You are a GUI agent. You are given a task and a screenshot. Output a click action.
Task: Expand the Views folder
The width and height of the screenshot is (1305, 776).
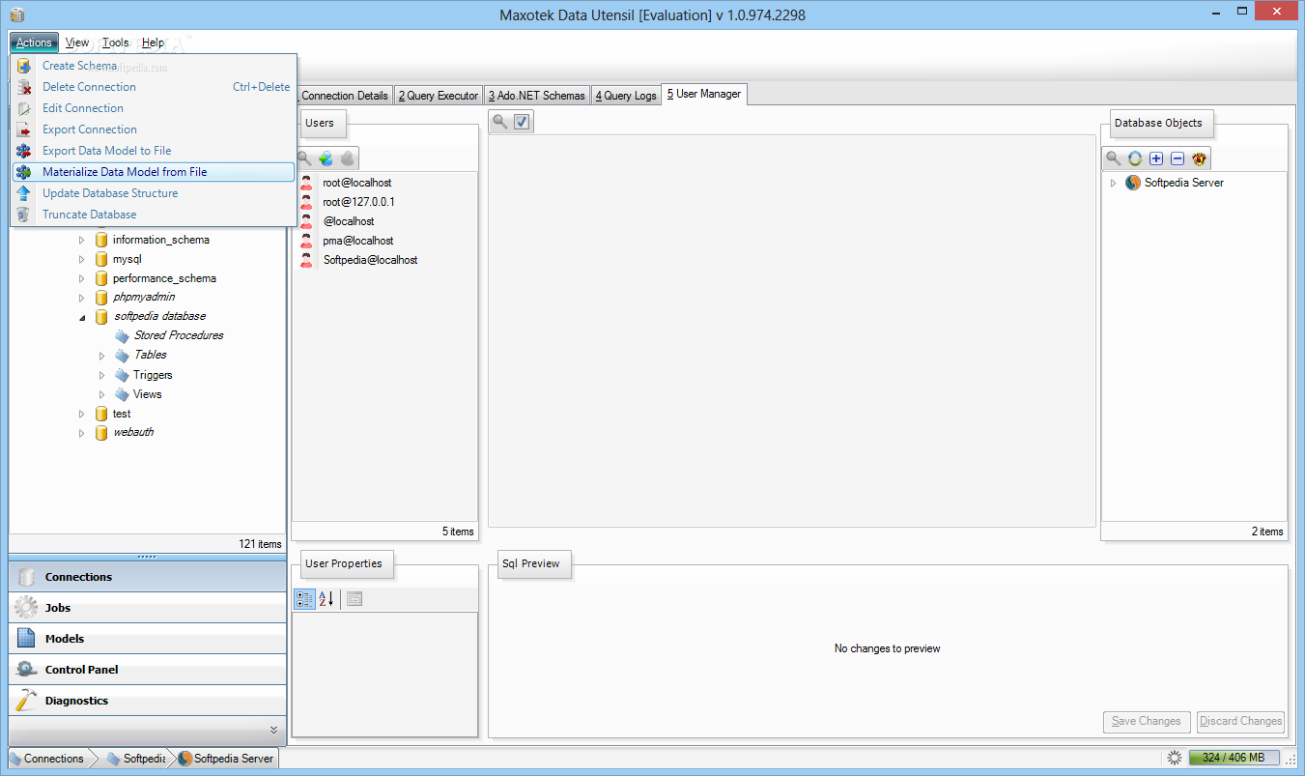click(102, 394)
